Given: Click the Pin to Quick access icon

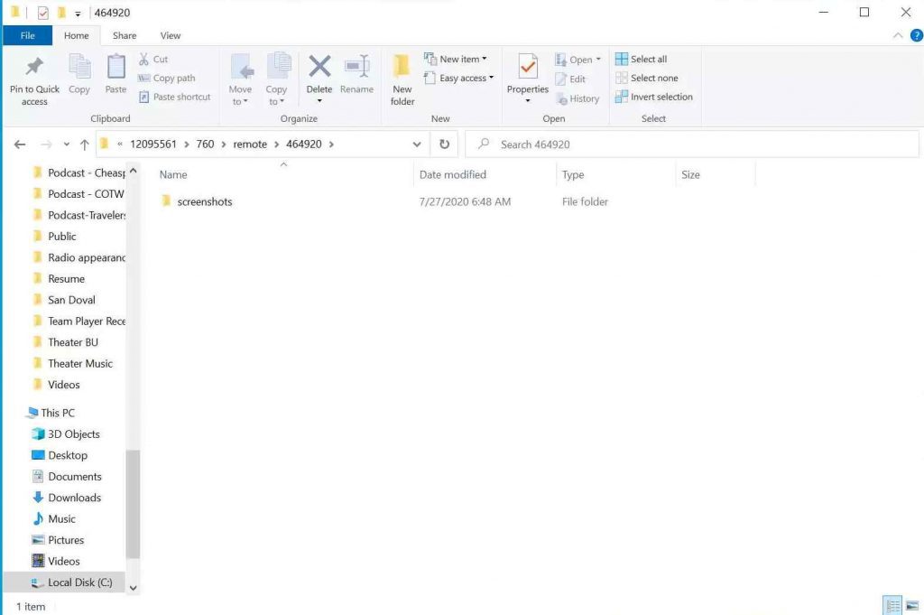Looking at the screenshot, I should click(x=34, y=68).
